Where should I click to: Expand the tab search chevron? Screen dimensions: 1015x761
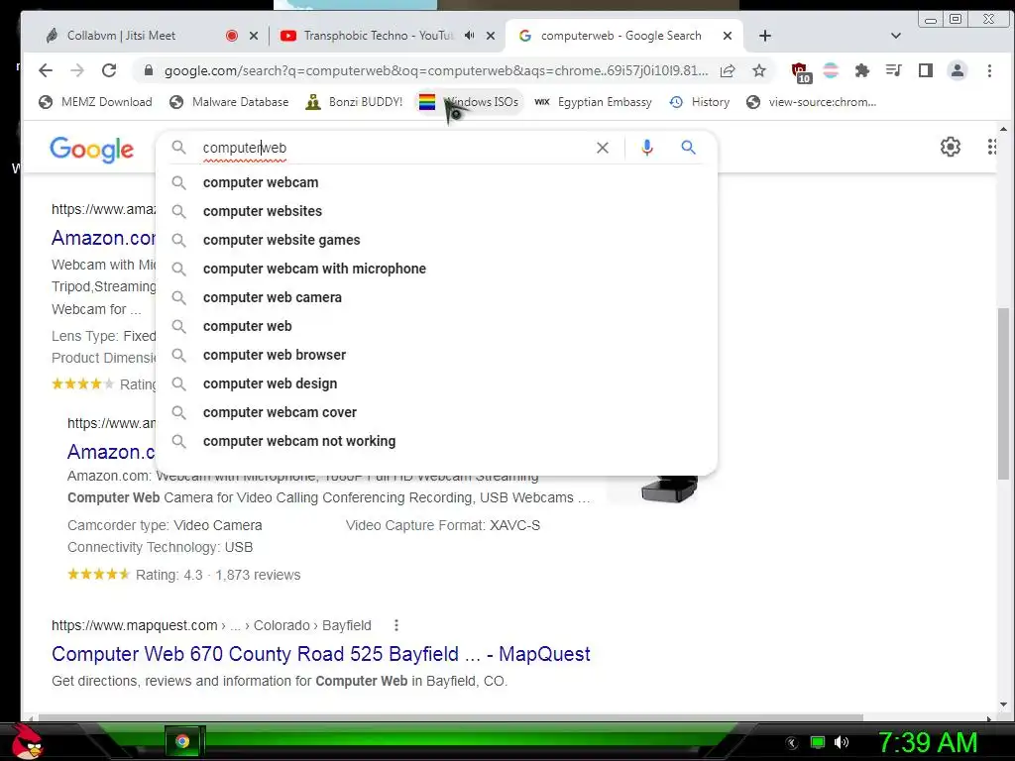point(896,36)
